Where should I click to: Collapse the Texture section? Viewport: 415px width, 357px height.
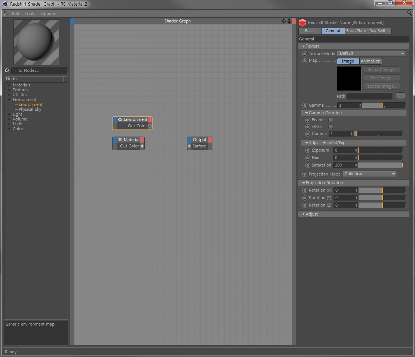tap(304, 46)
